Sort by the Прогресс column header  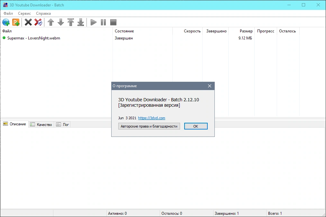tap(266, 31)
